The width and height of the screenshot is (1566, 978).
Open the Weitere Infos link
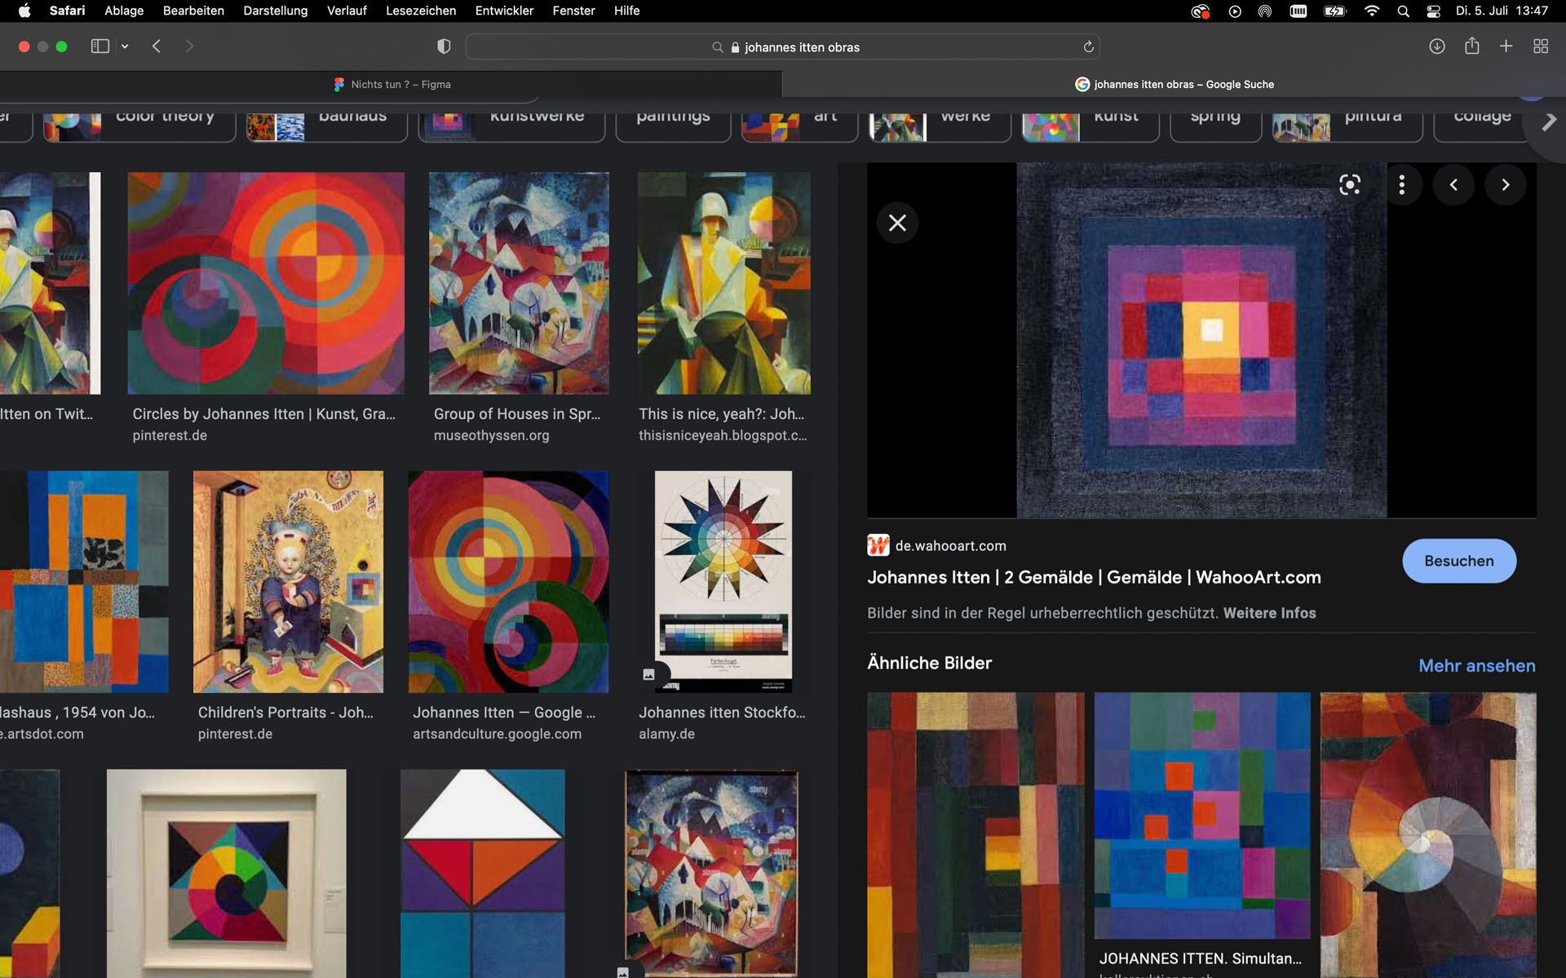point(1269,613)
